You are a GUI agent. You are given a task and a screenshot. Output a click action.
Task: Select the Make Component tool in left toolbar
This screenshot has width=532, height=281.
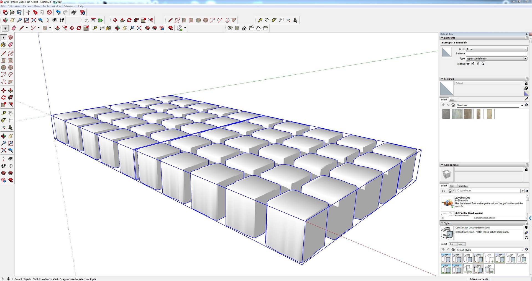coord(11,38)
